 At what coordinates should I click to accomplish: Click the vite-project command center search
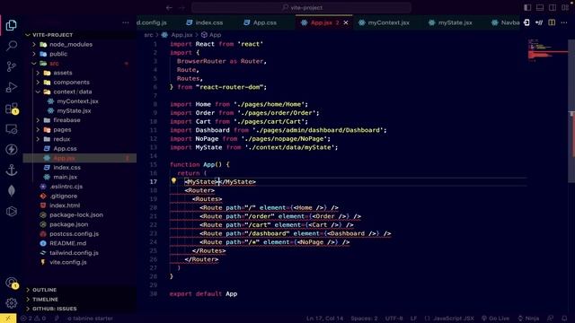click(x=302, y=8)
